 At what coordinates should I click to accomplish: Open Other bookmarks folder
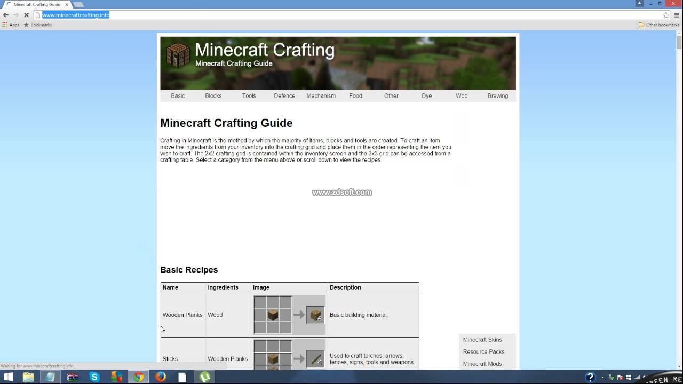pos(659,25)
